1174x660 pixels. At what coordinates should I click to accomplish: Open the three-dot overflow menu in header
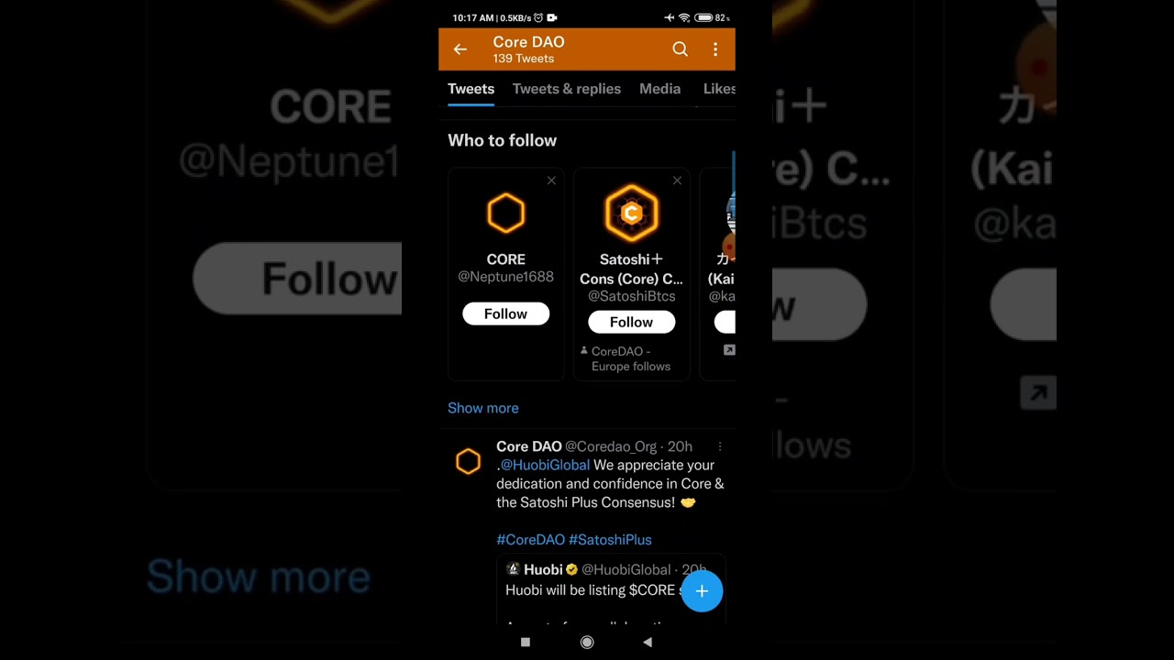715,49
